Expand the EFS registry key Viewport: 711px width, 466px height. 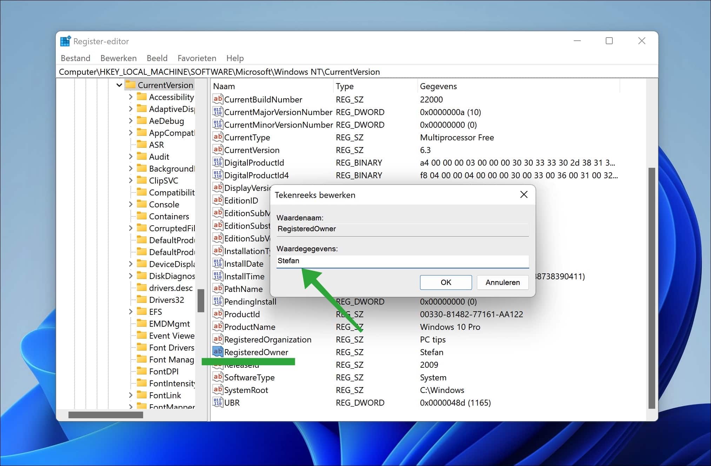(131, 312)
